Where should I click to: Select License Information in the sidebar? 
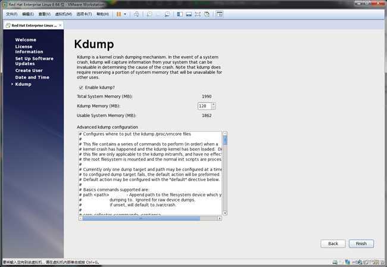coord(29,49)
